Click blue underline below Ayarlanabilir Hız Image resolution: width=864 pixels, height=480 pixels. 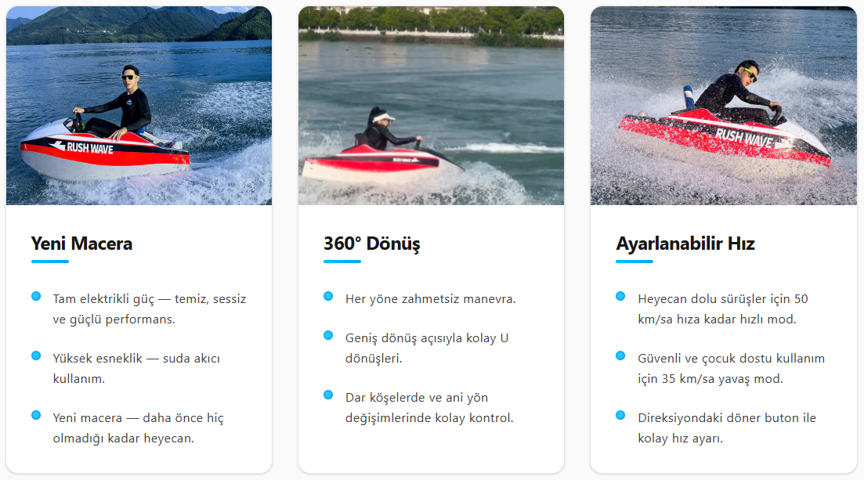point(634,262)
